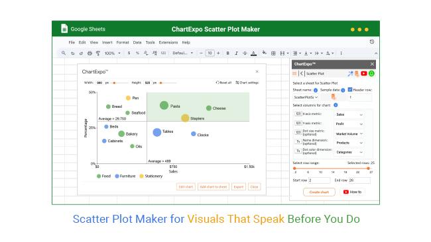Toggle strikethrough formatting
Image resolution: width=431 pixels, height=242 pixels.
pos(245,53)
